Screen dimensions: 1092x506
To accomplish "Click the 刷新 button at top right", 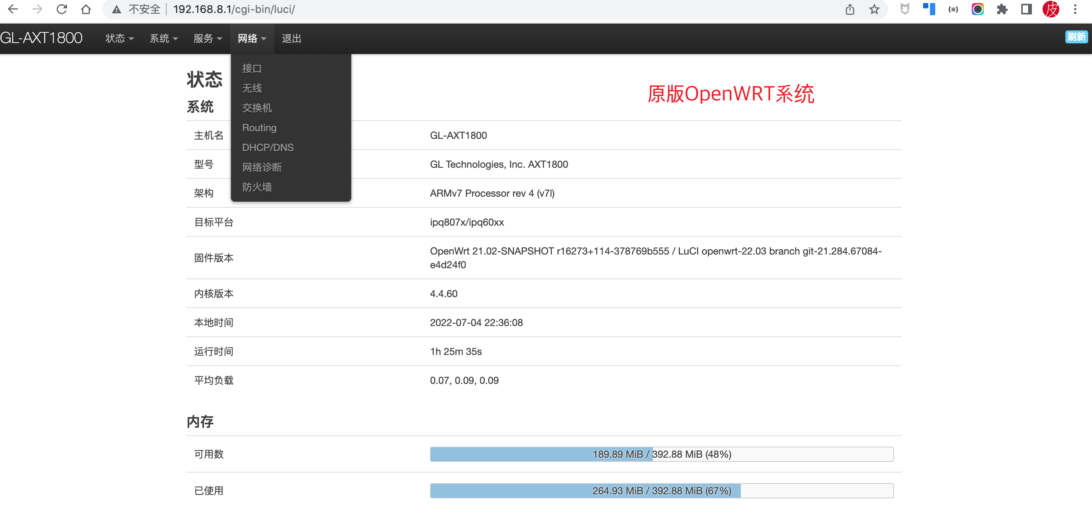I will point(1077,37).
